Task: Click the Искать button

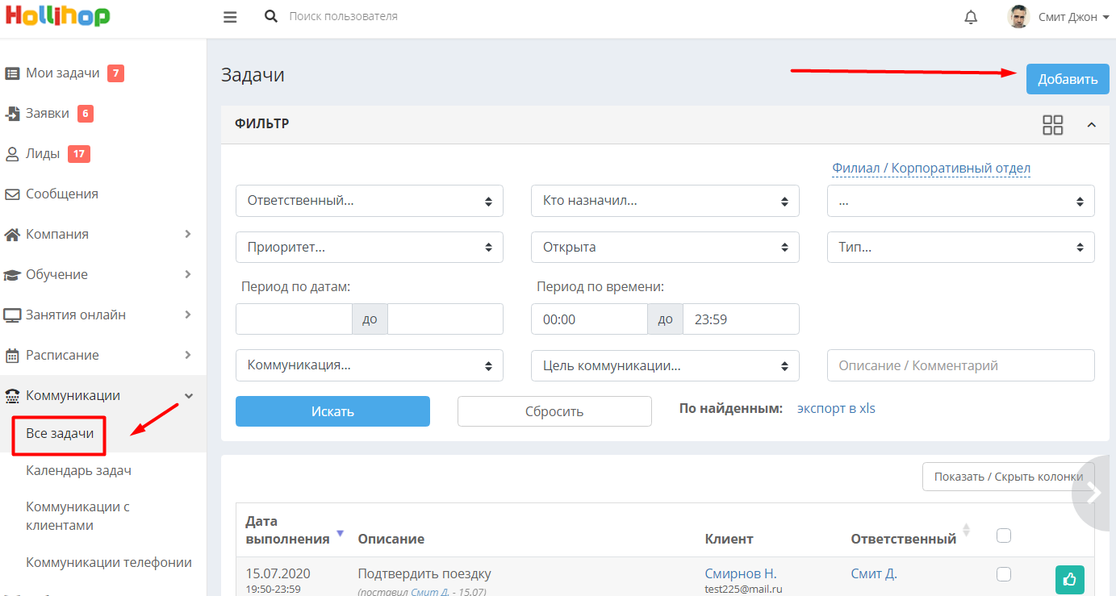Action: point(332,411)
